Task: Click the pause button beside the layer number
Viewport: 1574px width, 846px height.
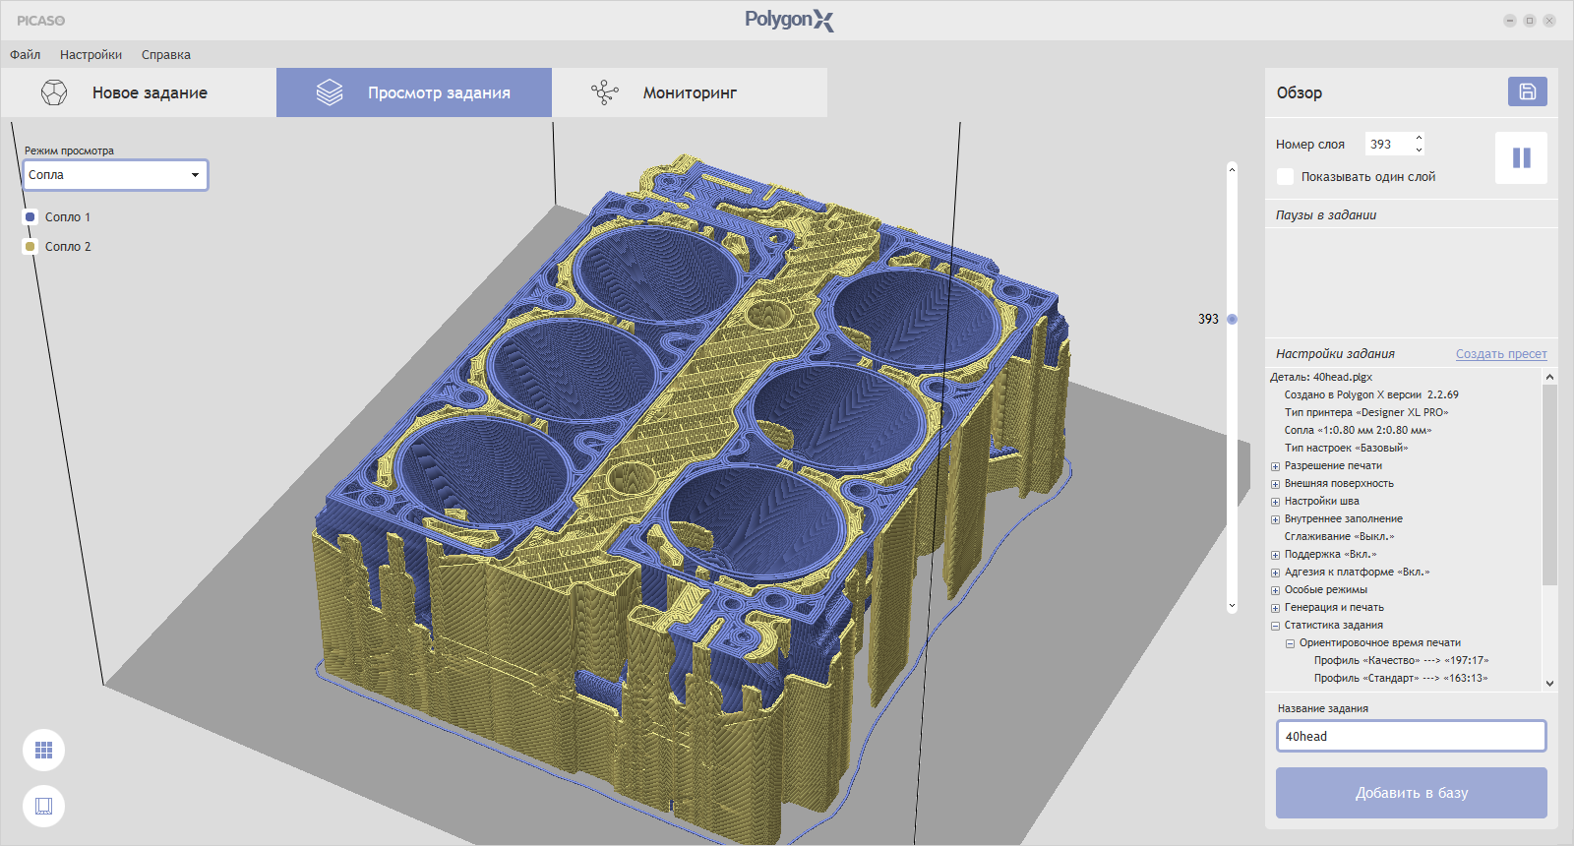Action: pos(1521,157)
